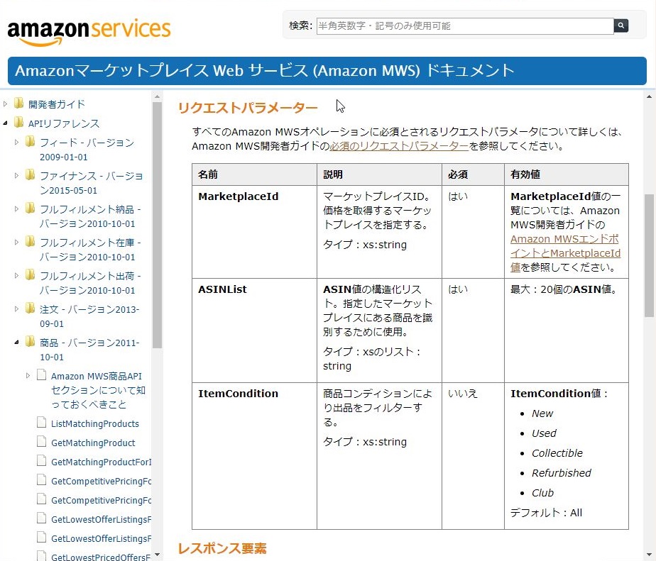
Task: Open 商品 - バージョン2011-10-01 entry
Action: (x=89, y=350)
